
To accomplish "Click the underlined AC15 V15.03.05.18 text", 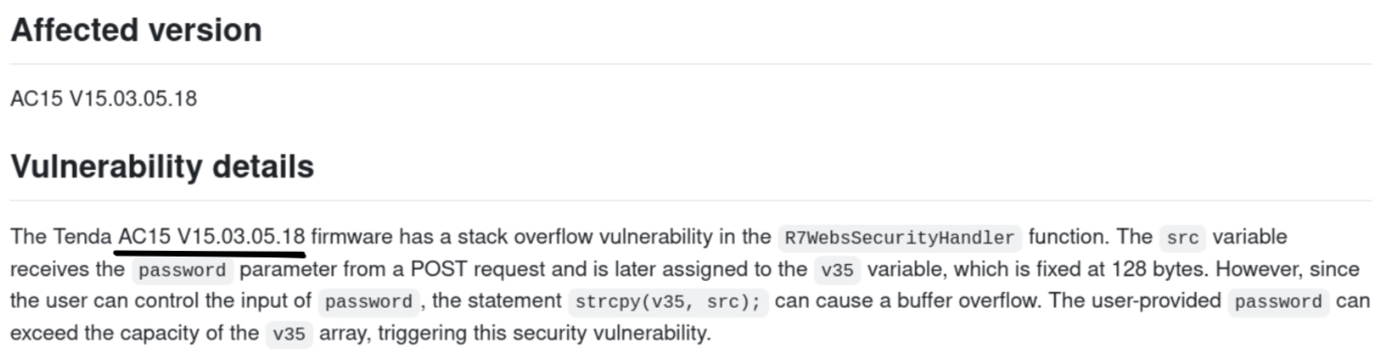I will 212,236.
